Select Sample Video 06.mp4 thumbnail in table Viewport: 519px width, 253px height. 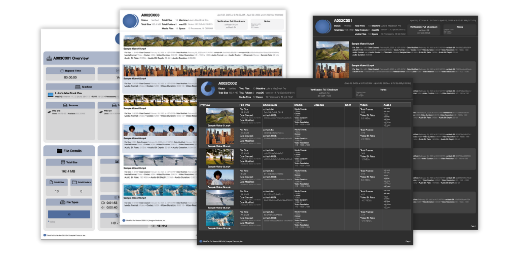220,219
